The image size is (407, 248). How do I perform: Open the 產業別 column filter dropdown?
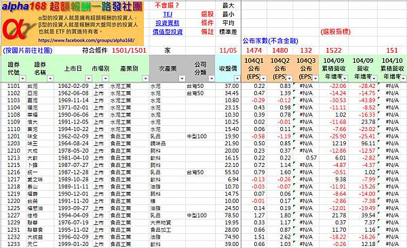pos(145,78)
